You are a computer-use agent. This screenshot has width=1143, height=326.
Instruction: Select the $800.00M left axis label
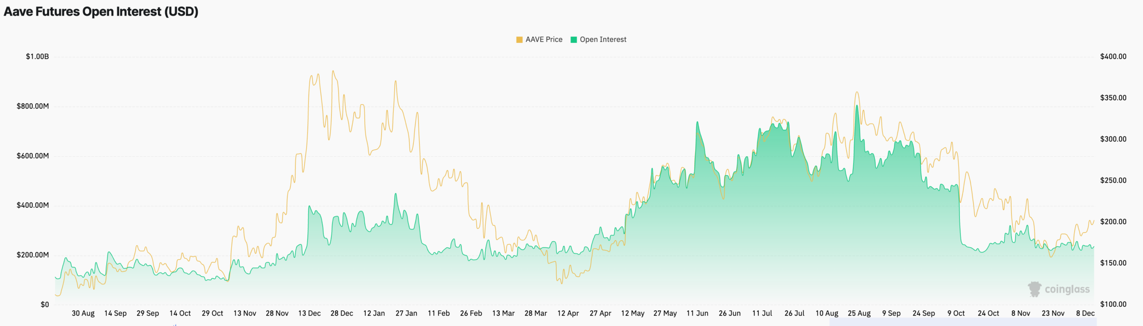tap(33, 106)
